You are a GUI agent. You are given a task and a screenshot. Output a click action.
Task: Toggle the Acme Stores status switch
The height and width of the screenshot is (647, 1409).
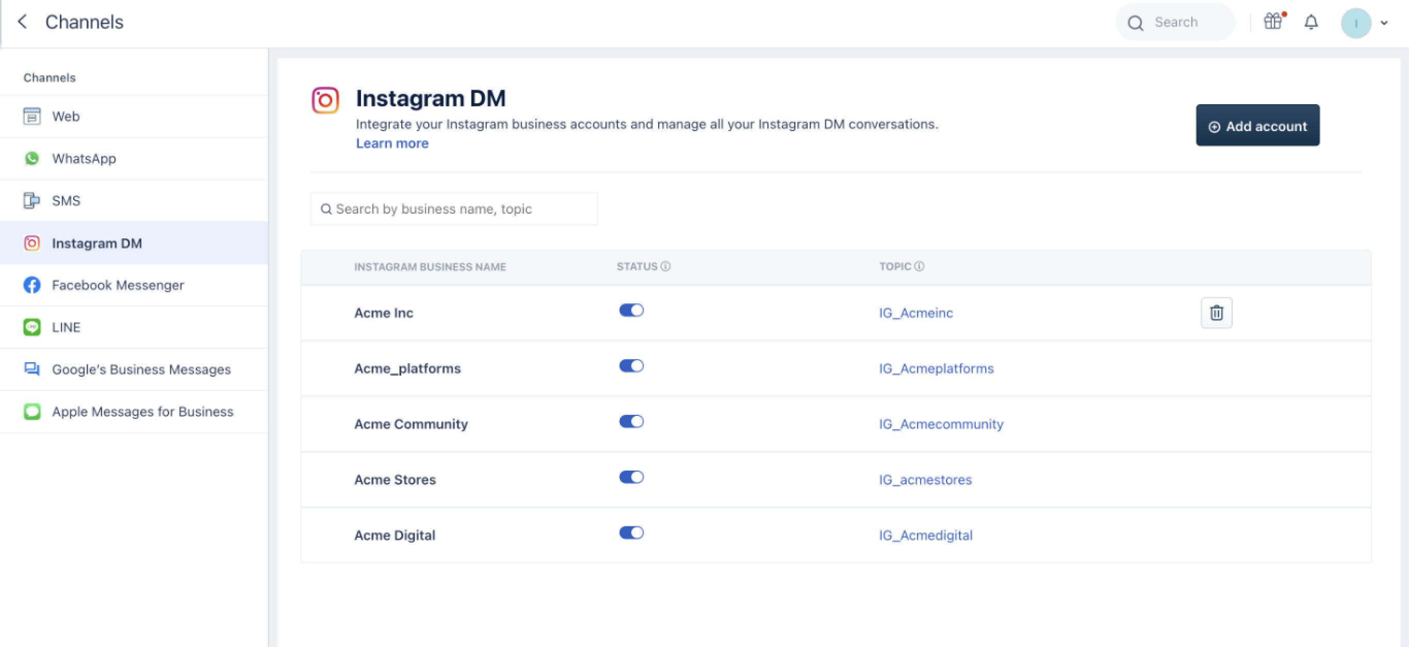631,477
